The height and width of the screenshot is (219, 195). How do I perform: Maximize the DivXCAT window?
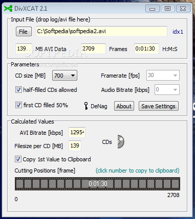(167, 9)
